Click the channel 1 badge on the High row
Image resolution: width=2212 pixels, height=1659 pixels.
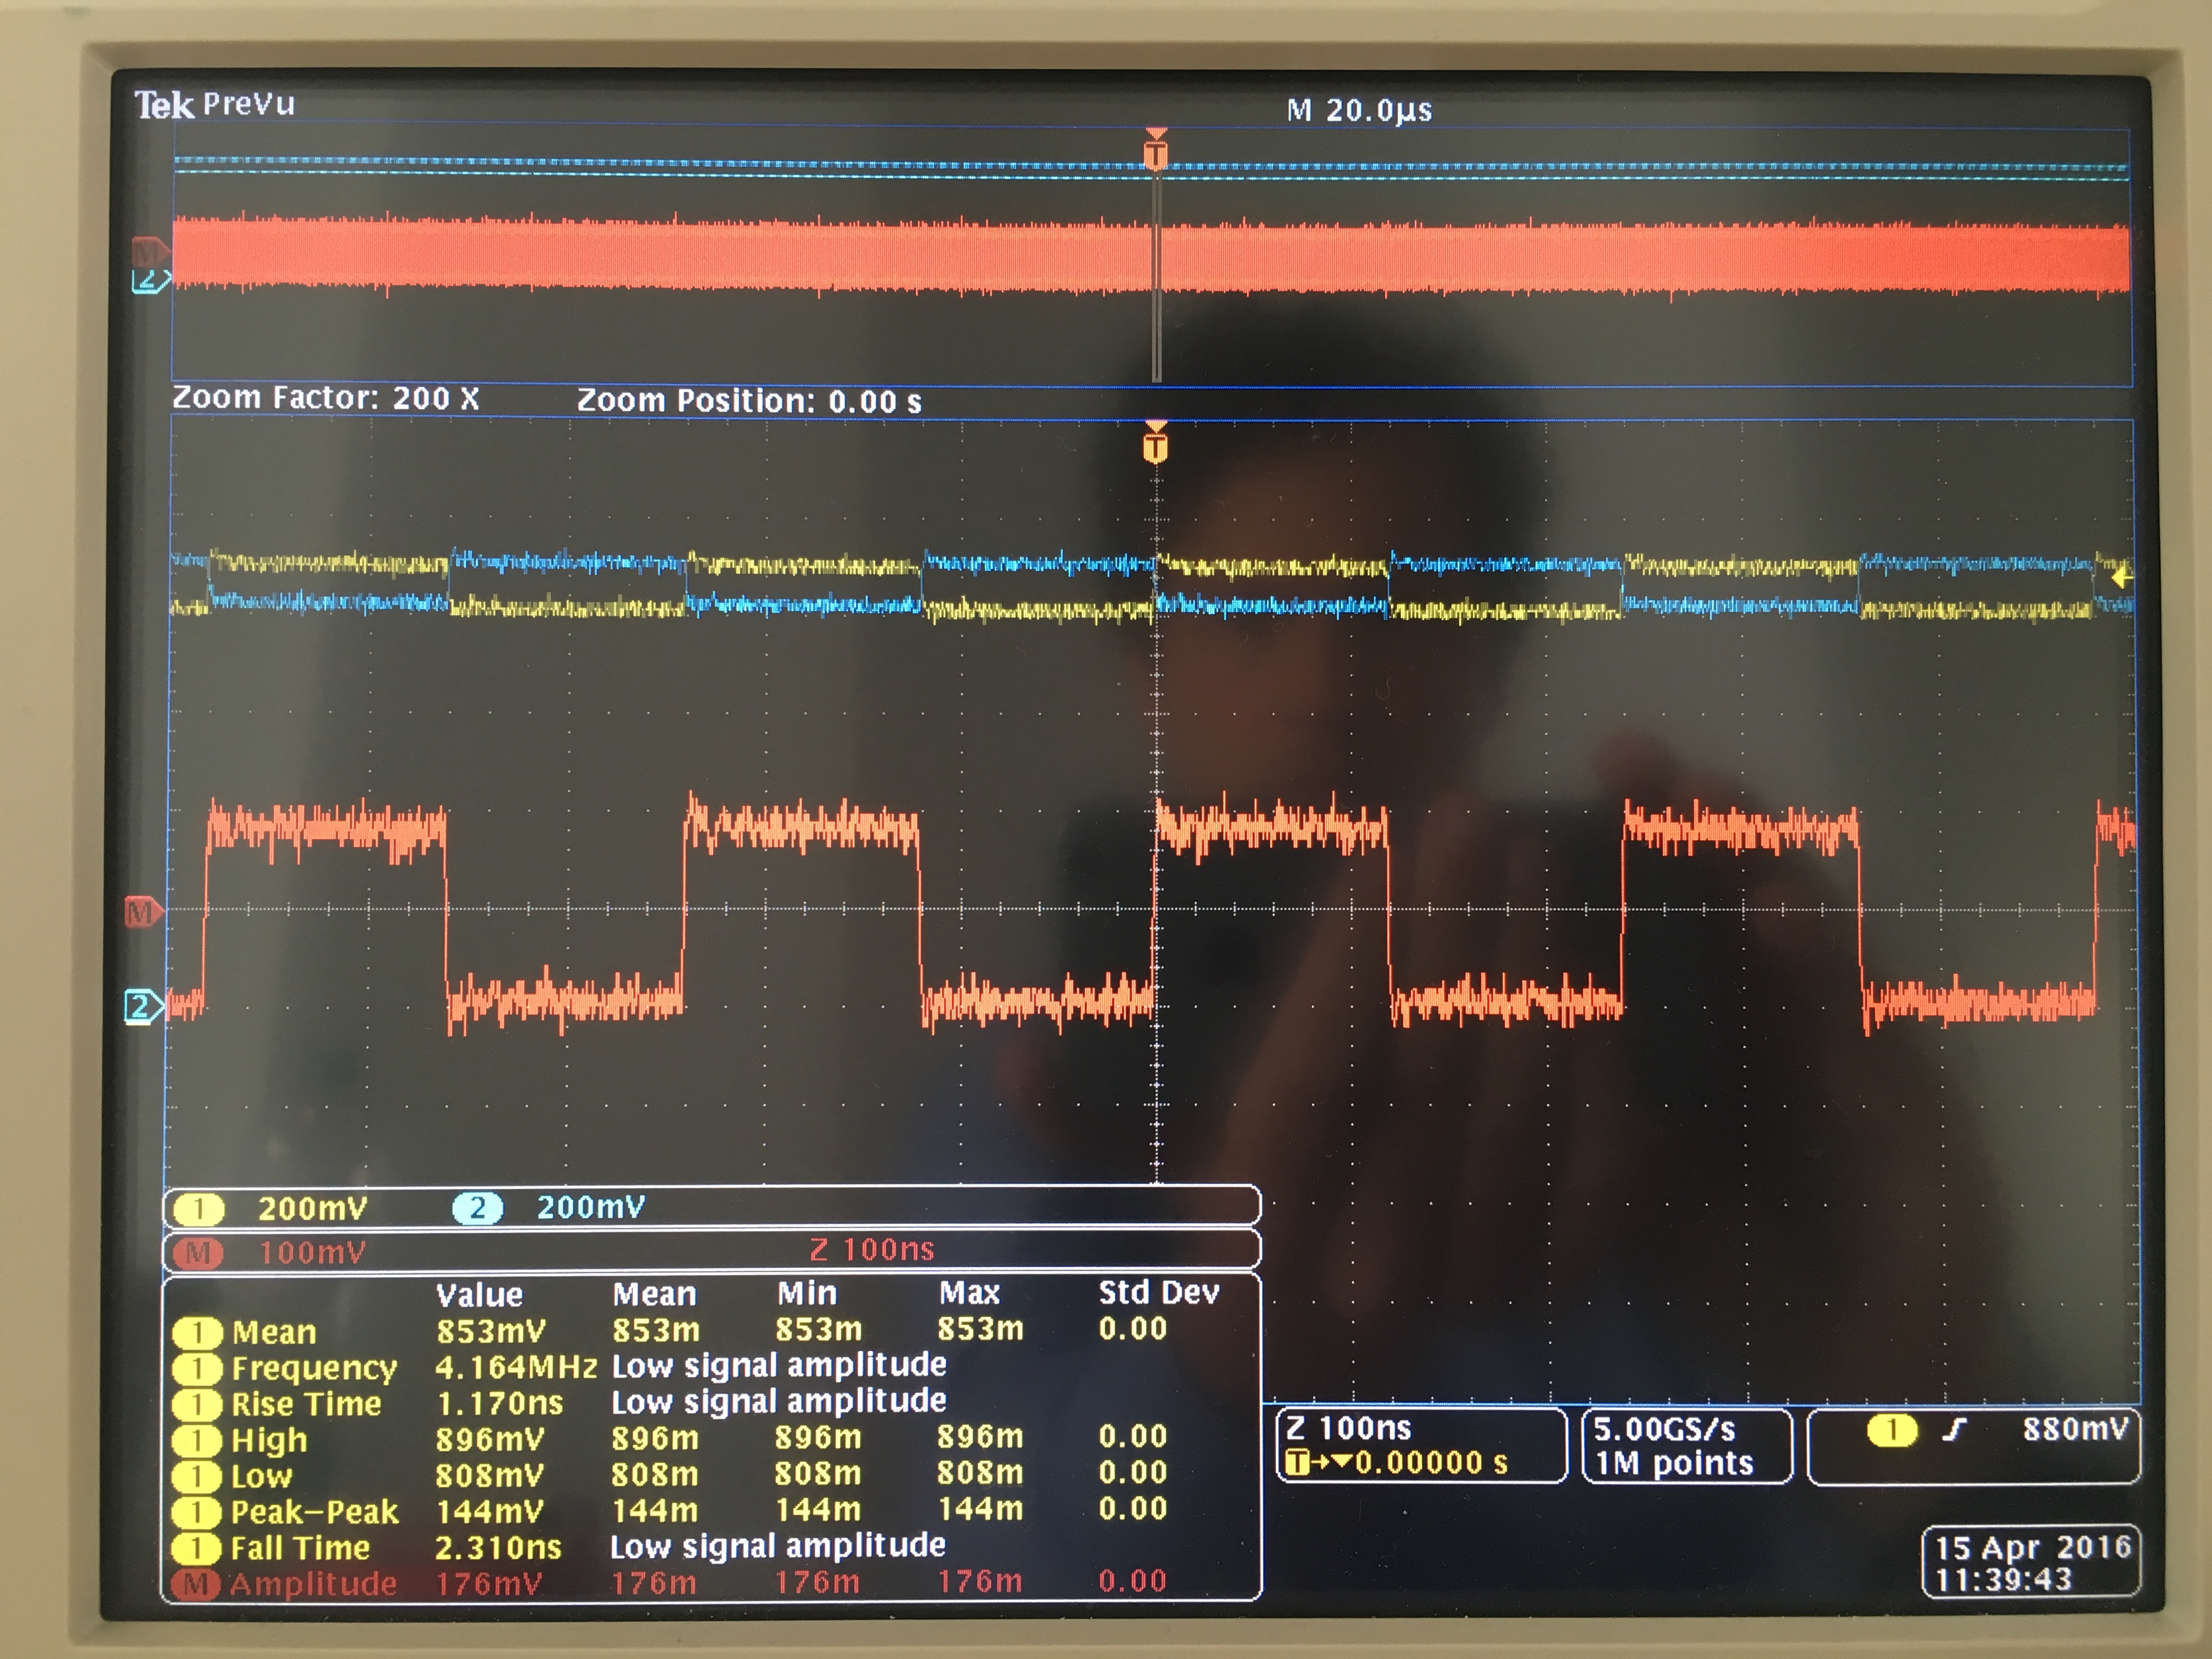click(197, 1441)
